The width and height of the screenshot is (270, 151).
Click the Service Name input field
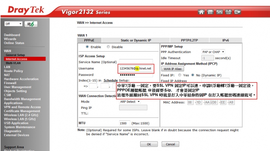[x=136, y=62]
